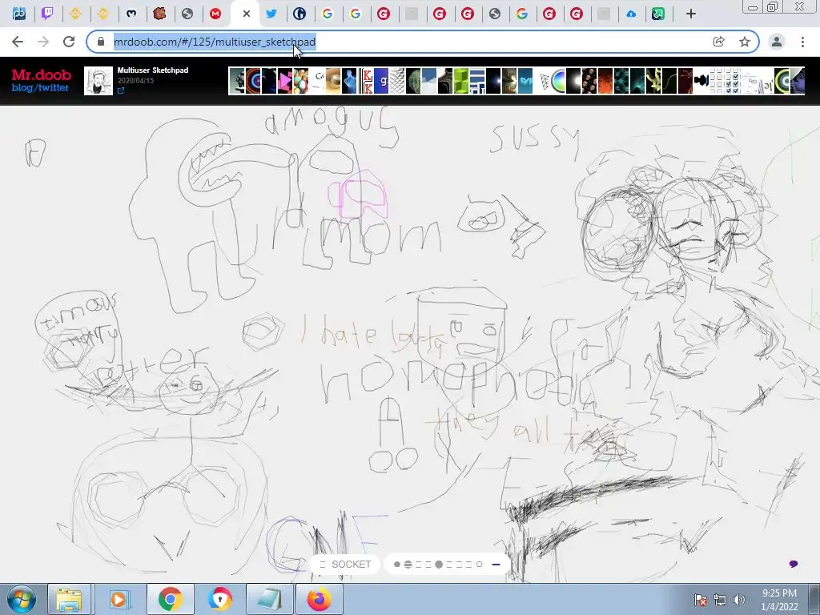This screenshot has width=820, height=615.
Task: Open the pink triangle project thumbnail
Action: pos(285,81)
